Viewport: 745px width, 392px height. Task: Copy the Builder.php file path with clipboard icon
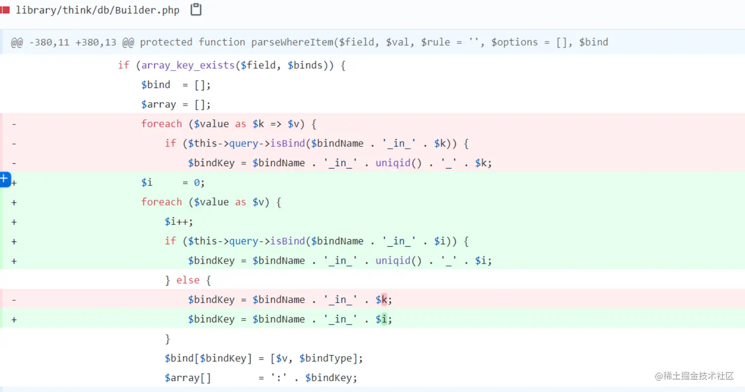(196, 9)
